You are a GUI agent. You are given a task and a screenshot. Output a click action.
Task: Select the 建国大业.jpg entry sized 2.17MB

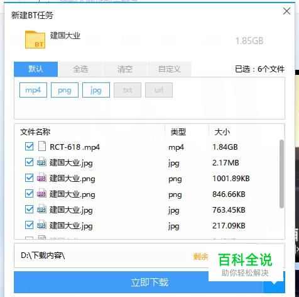point(71,163)
